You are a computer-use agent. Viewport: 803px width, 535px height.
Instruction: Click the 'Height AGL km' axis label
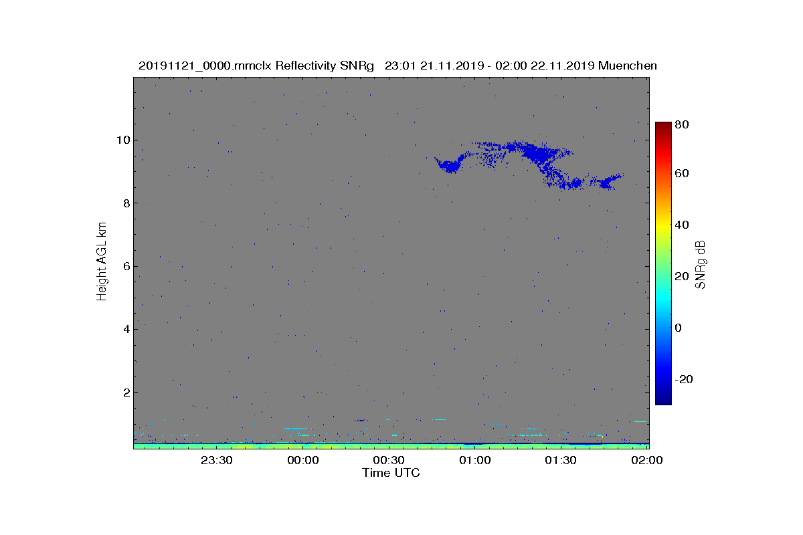pyautogui.click(x=102, y=262)
